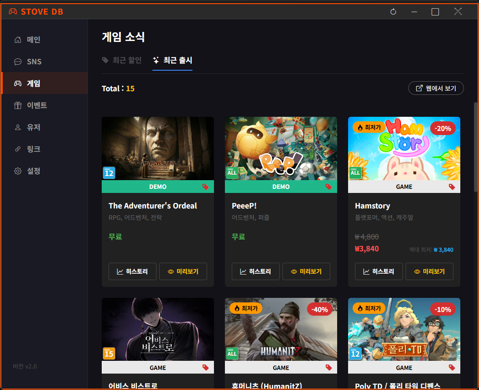
Task: Click the refresh icon in title bar
Action: pos(393,12)
